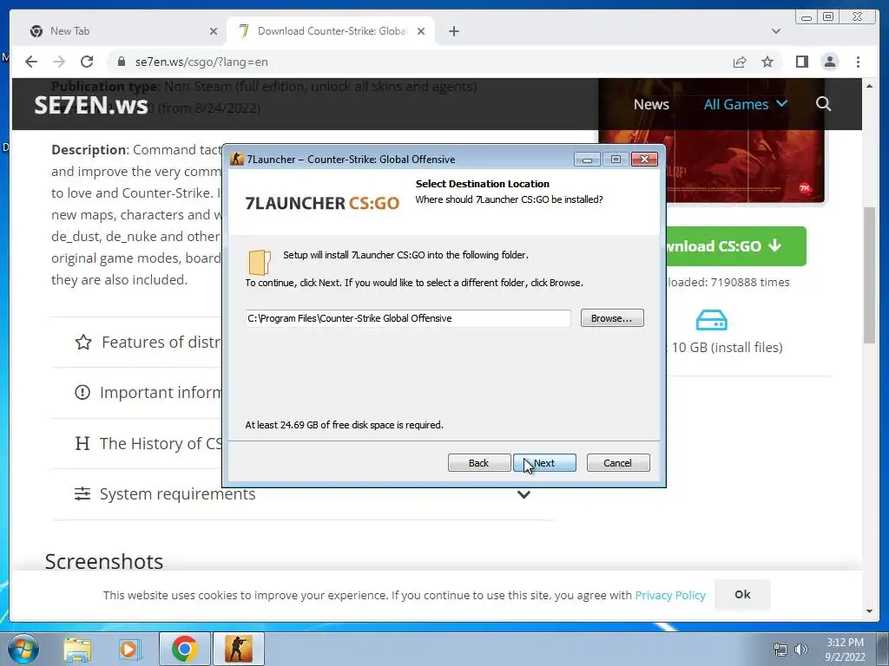Bookmark this page with star icon
The height and width of the screenshot is (666, 889).
coord(767,62)
